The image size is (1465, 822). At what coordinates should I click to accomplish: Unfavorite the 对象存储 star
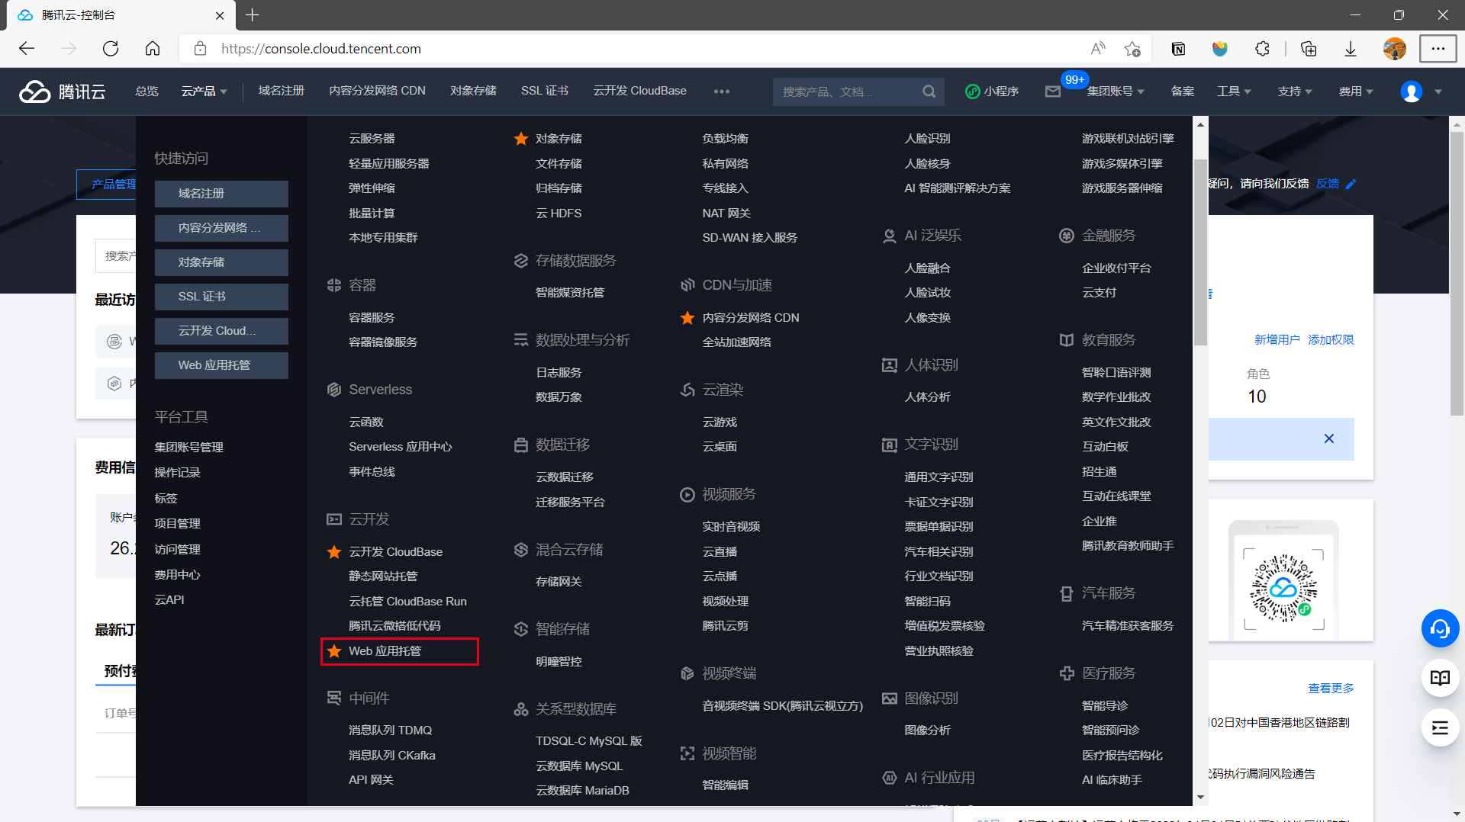coord(521,138)
